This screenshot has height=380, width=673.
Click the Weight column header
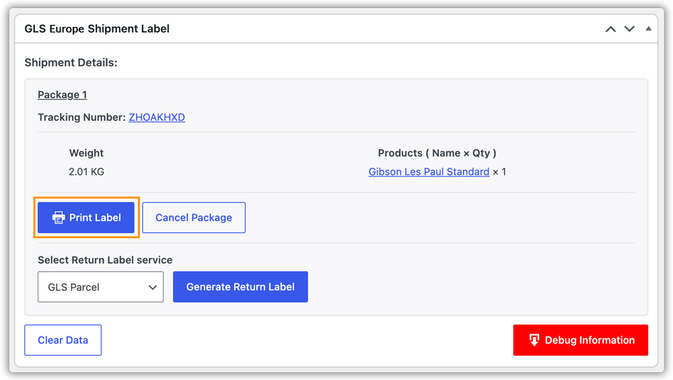coord(86,153)
